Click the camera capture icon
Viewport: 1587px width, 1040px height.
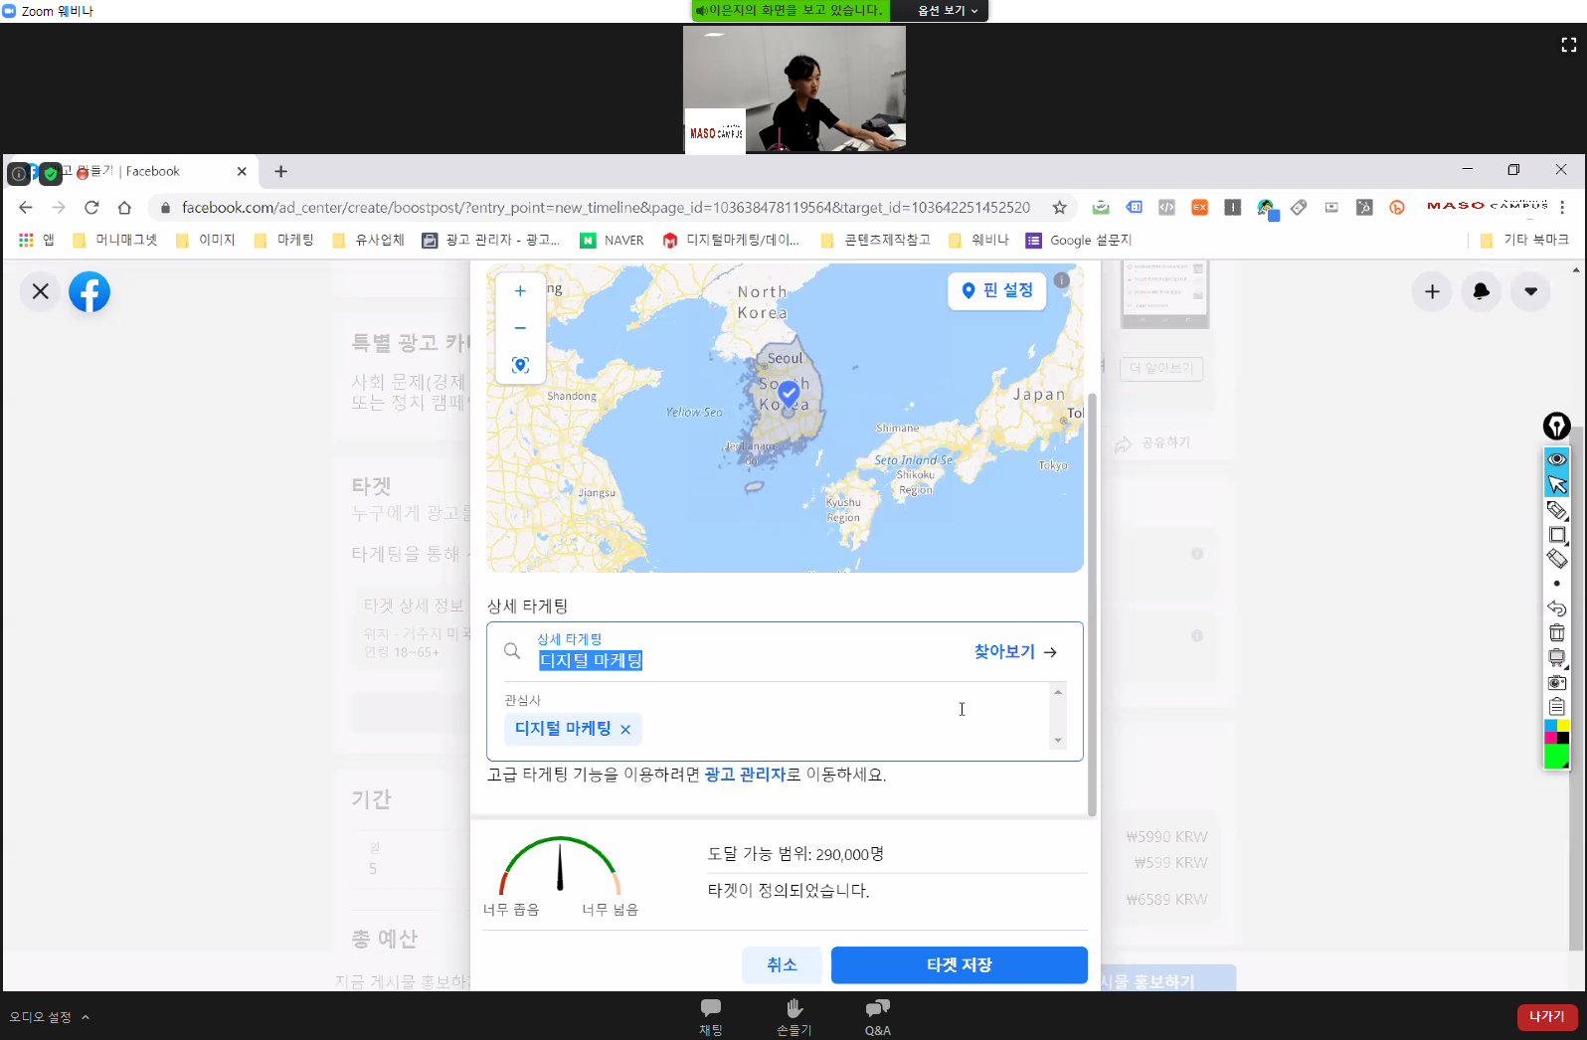click(1557, 682)
